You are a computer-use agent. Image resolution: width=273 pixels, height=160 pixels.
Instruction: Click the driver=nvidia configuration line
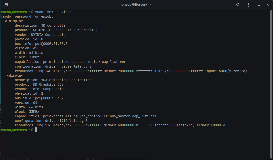pyautogui.click(x=53, y=66)
